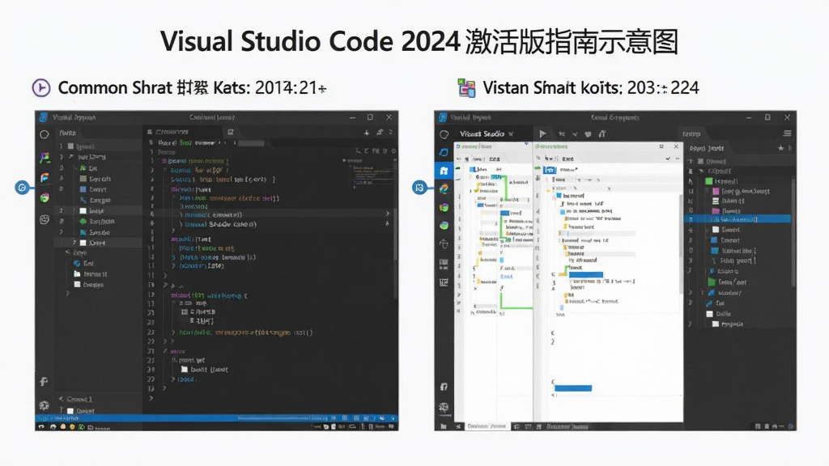Close the white inner panel in right window
Image resolution: width=829 pixels, height=466 pixels.
click(676, 146)
